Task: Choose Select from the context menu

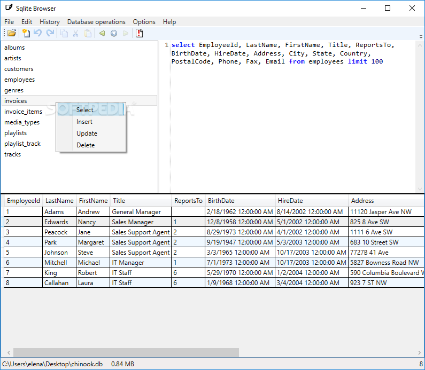Action: pos(91,109)
